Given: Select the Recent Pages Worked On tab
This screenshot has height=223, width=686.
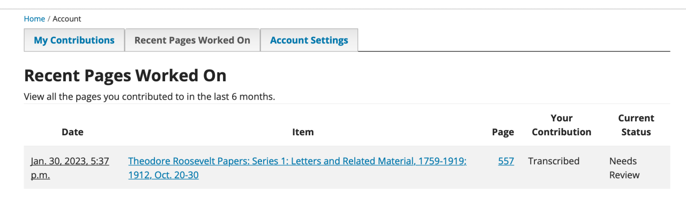Looking at the screenshot, I should click(x=192, y=40).
